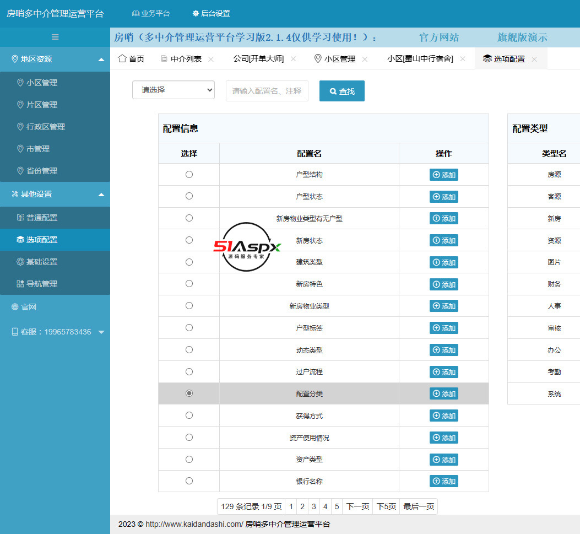Close the 中介列表 tab
580x534 pixels.
(x=211, y=59)
